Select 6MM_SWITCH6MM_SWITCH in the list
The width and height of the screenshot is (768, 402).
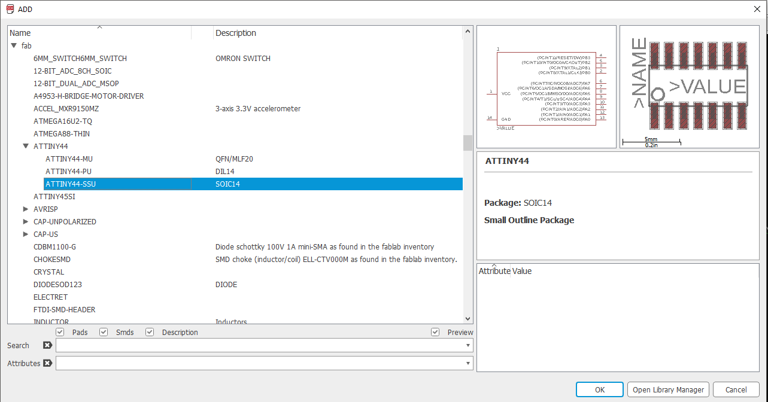pos(80,58)
